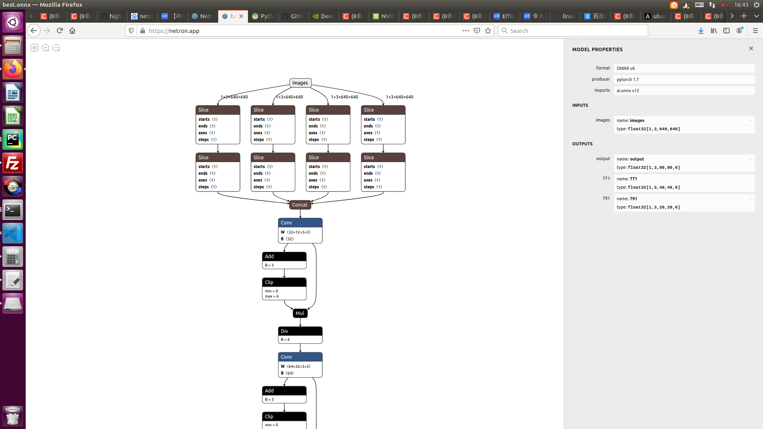Toggle the Firefox sidebar view

click(x=726, y=31)
